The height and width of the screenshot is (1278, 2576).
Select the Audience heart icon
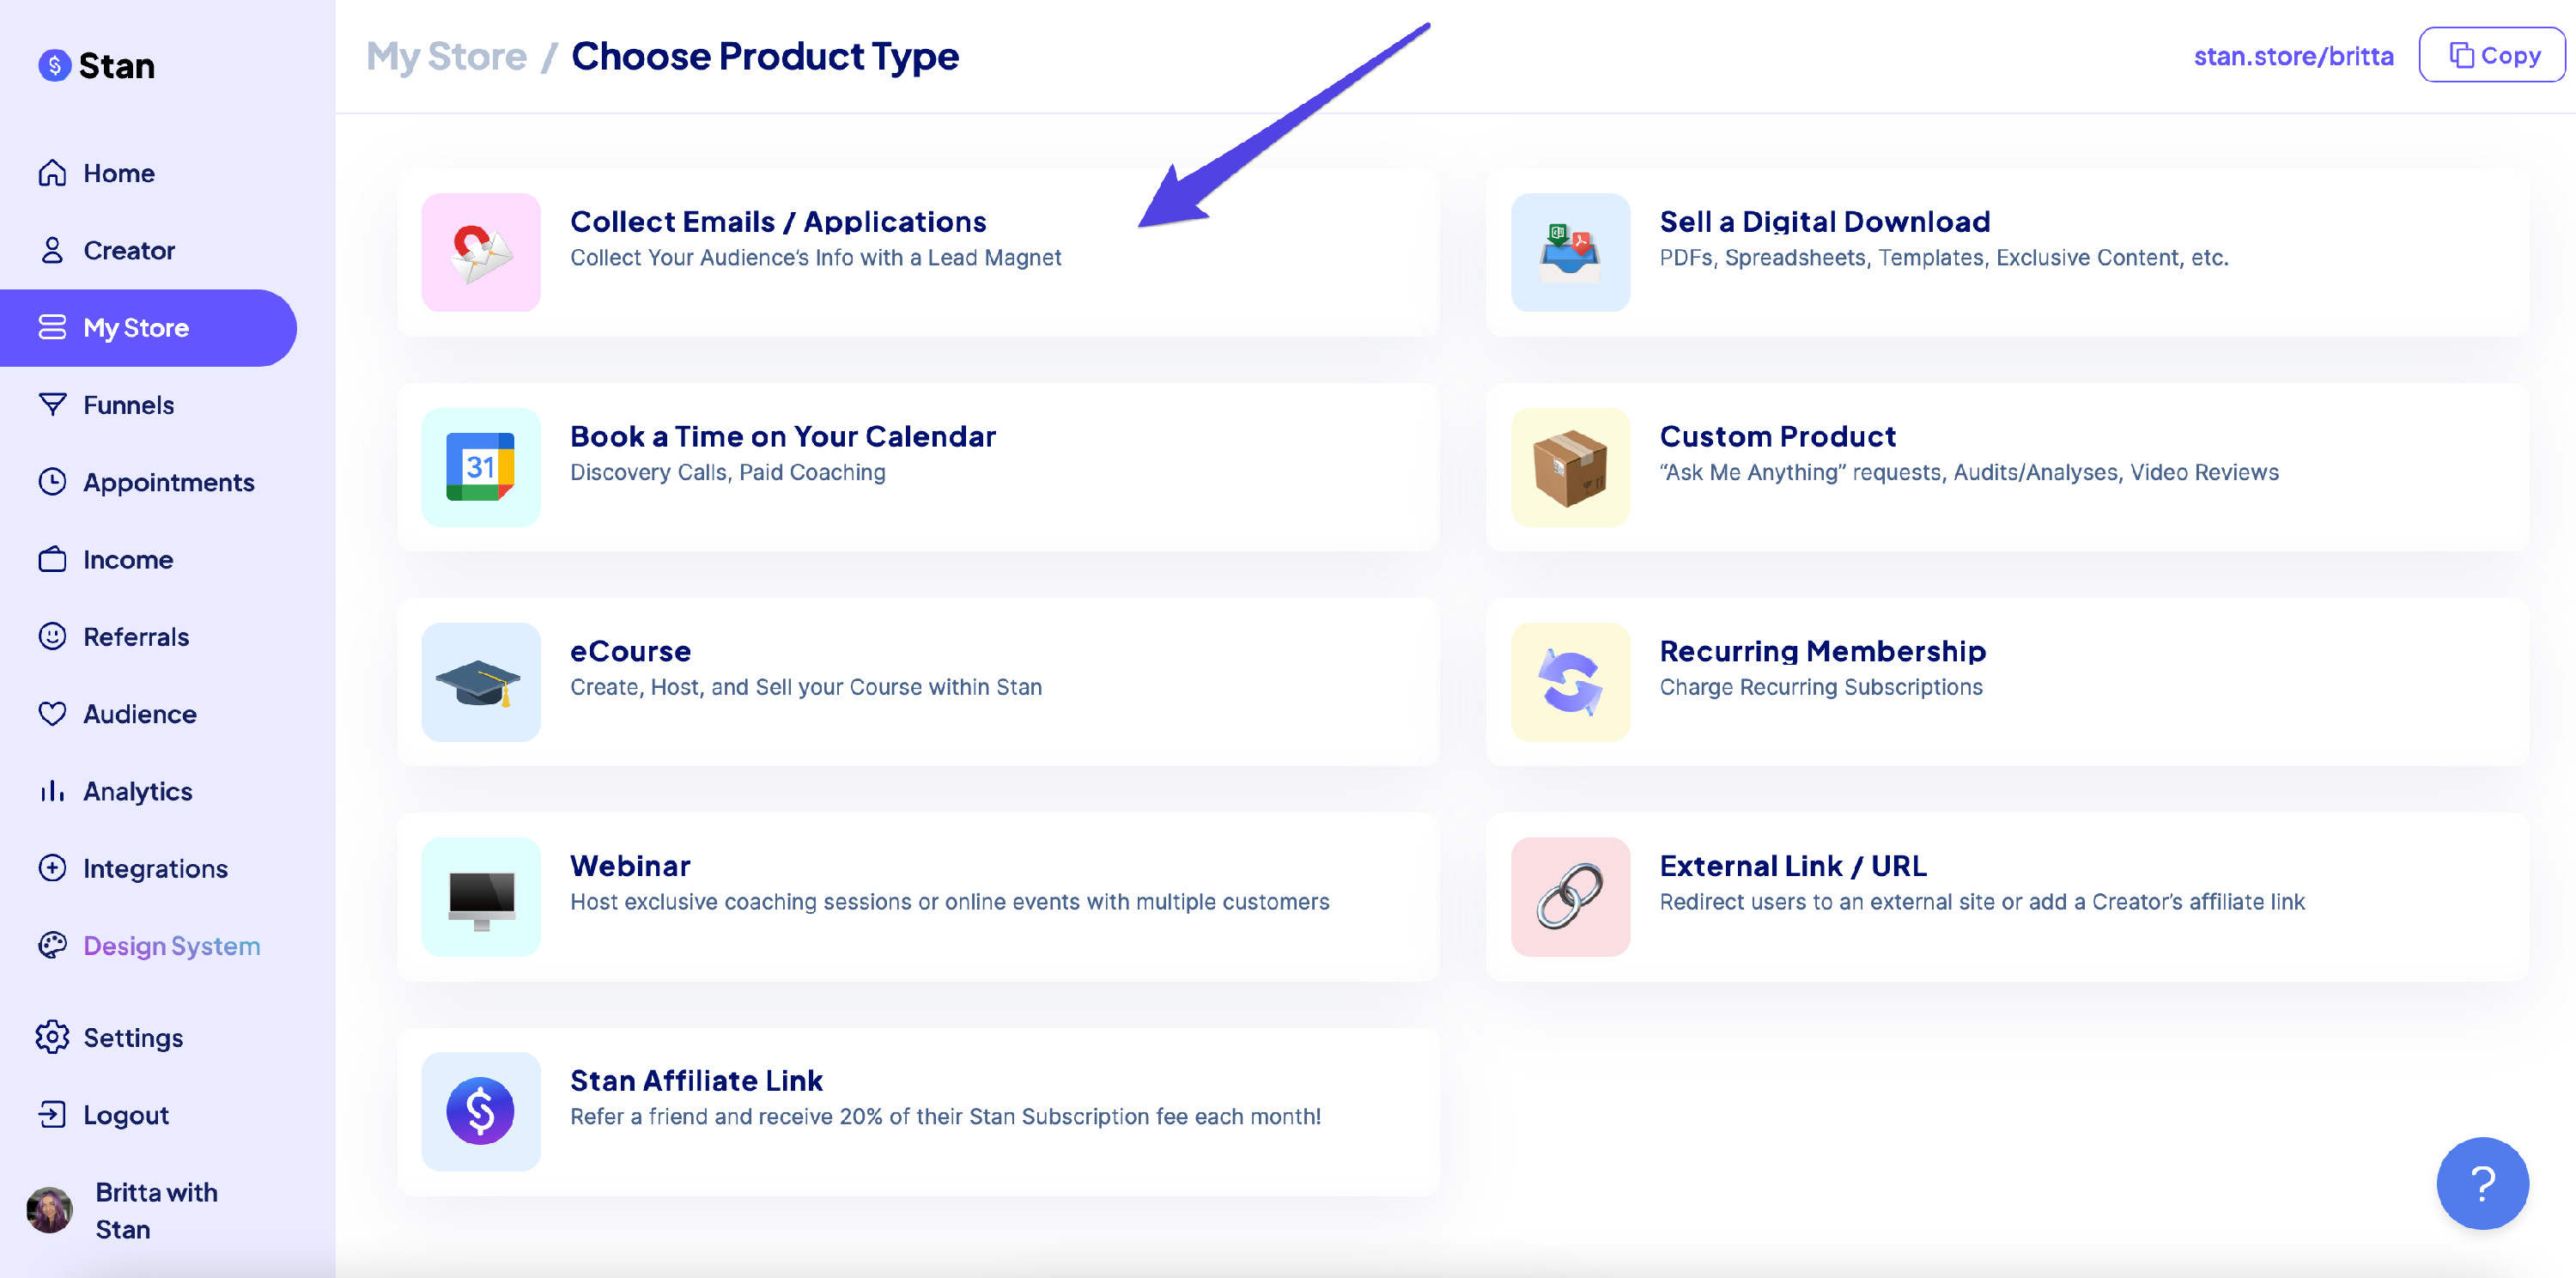click(x=52, y=713)
